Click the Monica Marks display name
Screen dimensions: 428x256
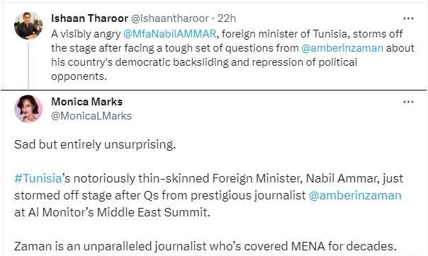point(86,102)
